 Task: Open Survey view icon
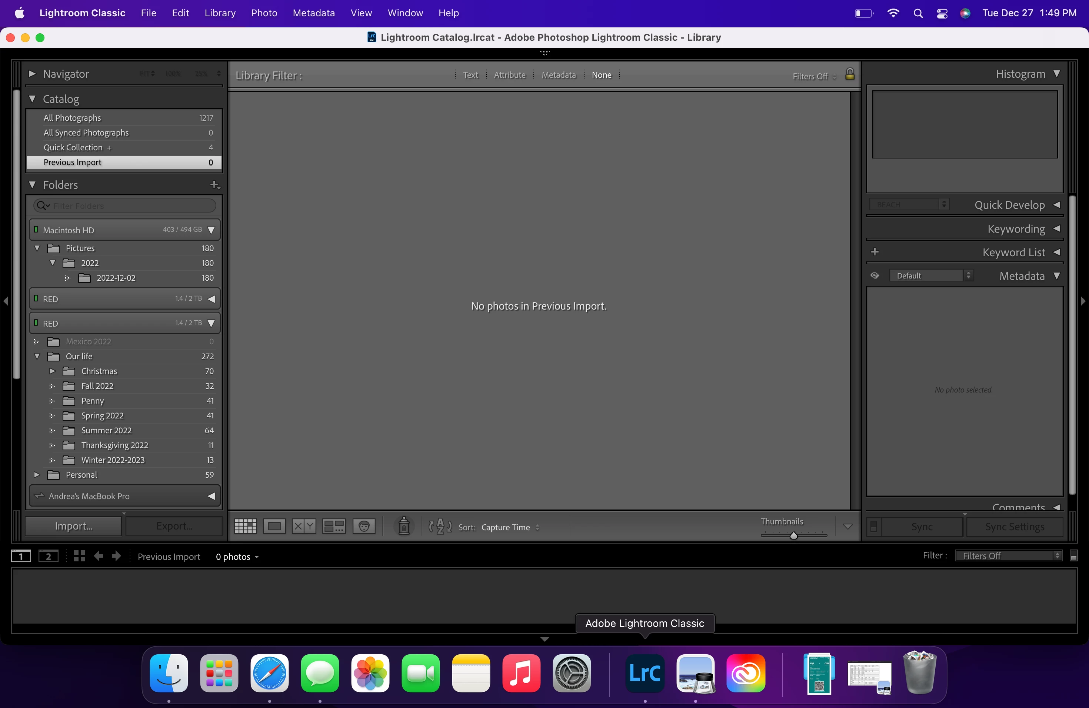pyautogui.click(x=334, y=527)
